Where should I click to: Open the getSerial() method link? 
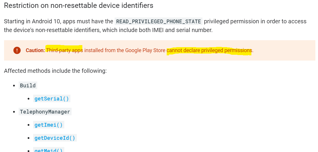52,99
